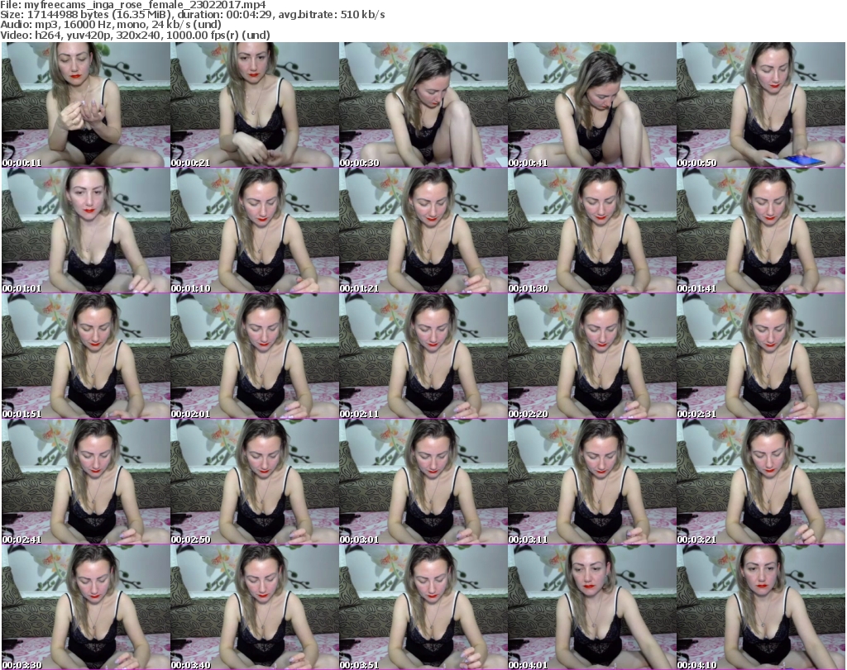Select the thumbnail frame at 00:02:41
847x670 pixels.
(86, 482)
